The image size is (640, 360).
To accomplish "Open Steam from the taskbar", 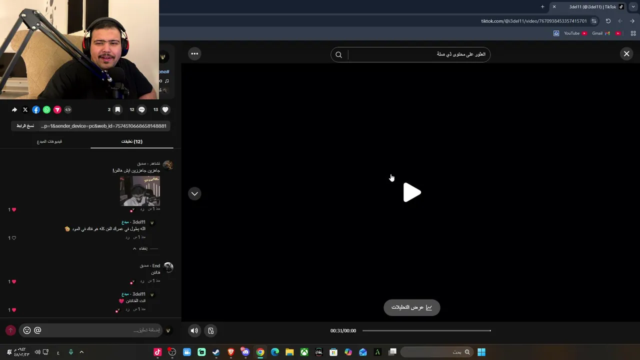I will pyautogui.click(x=216, y=352).
